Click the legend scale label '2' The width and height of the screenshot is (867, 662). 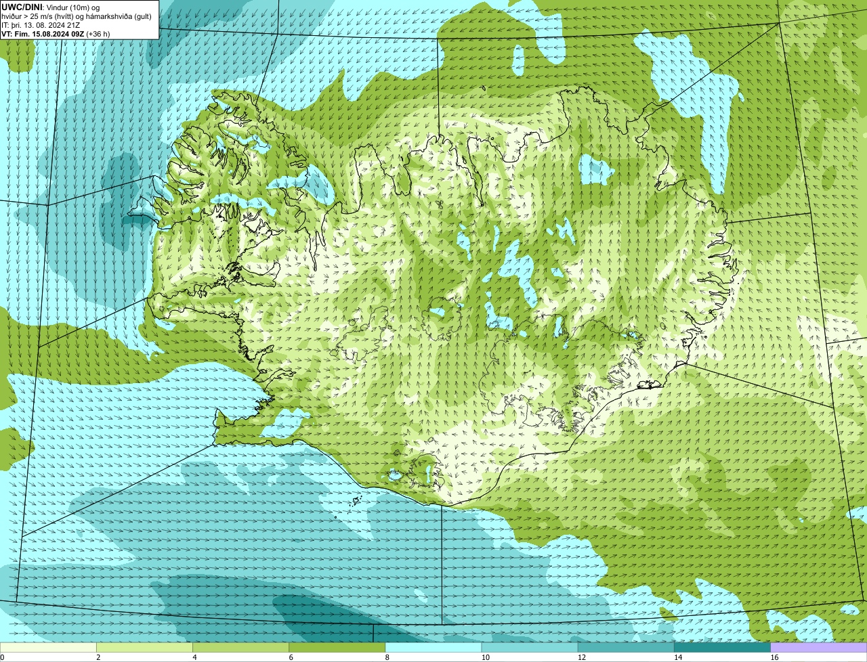[x=98, y=657]
